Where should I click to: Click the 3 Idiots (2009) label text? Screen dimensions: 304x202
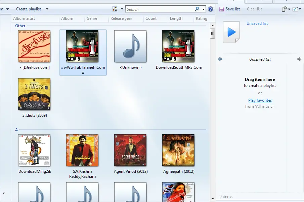coord(35,115)
